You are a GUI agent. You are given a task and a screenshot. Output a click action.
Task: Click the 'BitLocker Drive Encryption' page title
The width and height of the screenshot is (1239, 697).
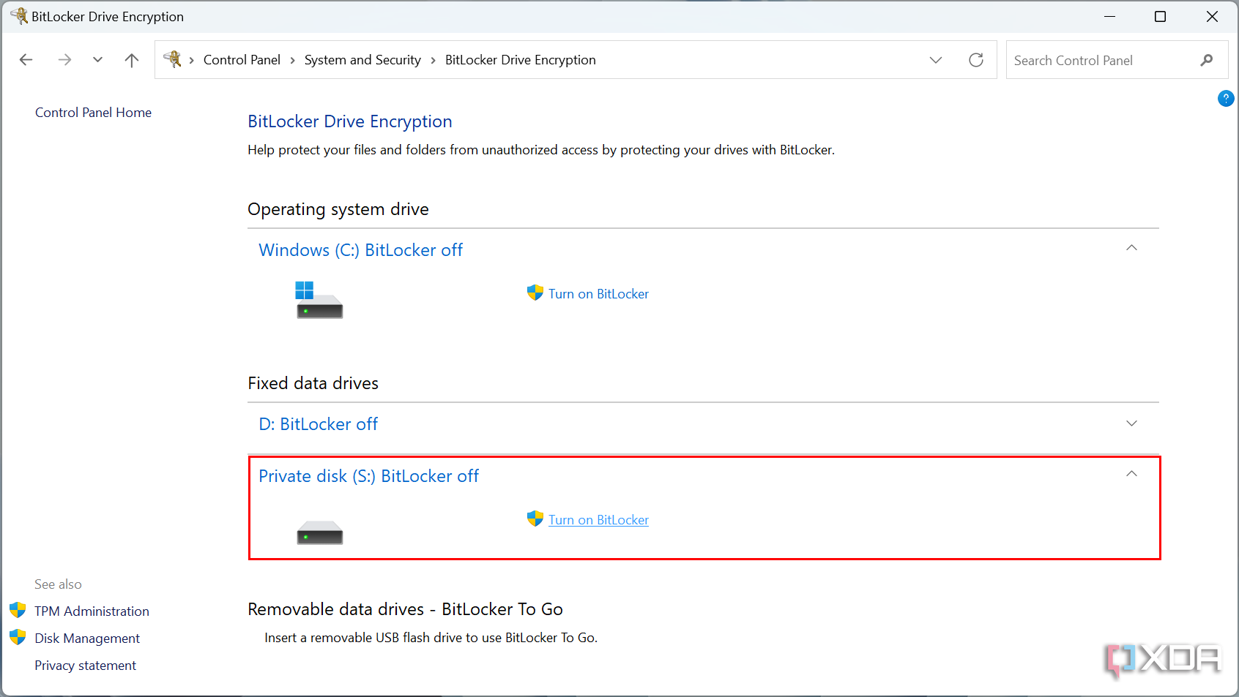pyautogui.click(x=350, y=121)
